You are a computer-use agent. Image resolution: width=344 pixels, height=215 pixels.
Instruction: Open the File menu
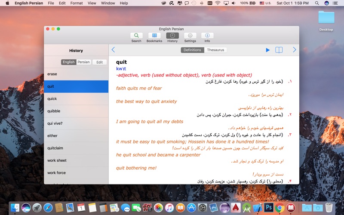[51, 3]
